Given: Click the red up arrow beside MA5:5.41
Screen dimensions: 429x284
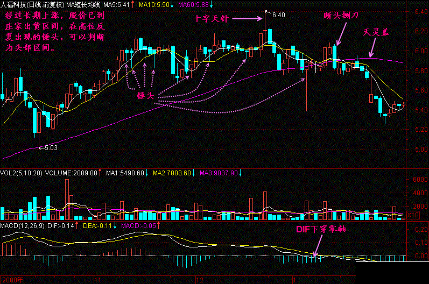Looking at the screenshot, I should coord(132,4).
